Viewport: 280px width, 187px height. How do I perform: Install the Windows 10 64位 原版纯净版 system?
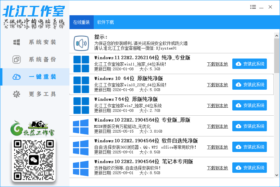(x=250, y=84)
